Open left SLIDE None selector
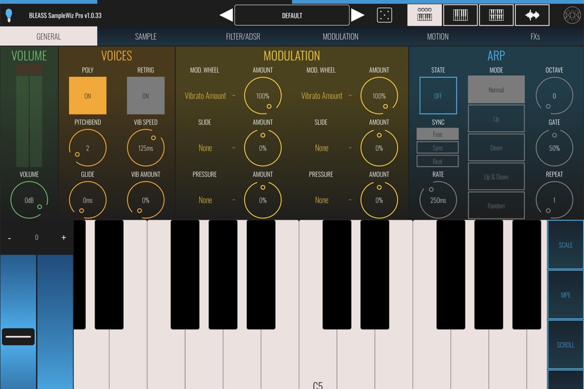 click(x=205, y=148)
